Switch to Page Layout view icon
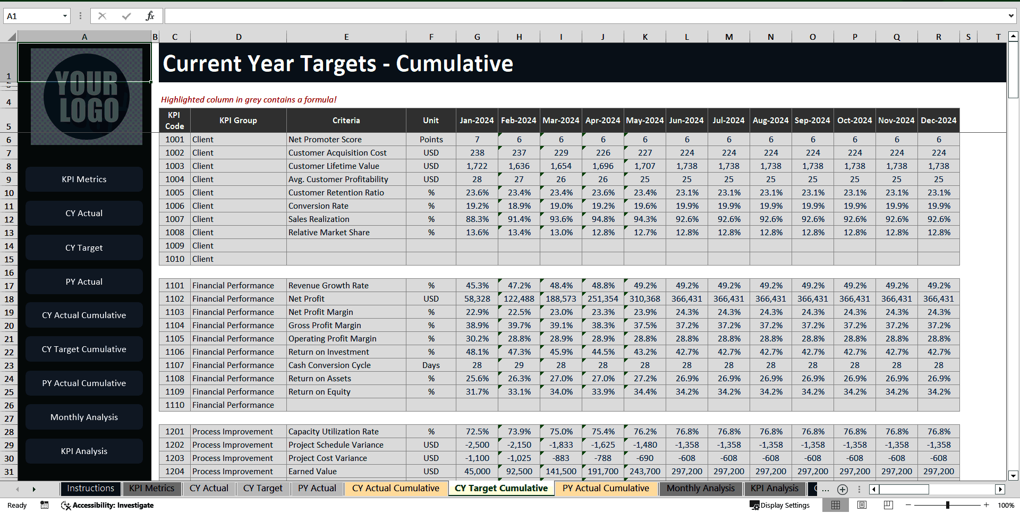This screenshot has width=1020, height=513. click(862, 505)
